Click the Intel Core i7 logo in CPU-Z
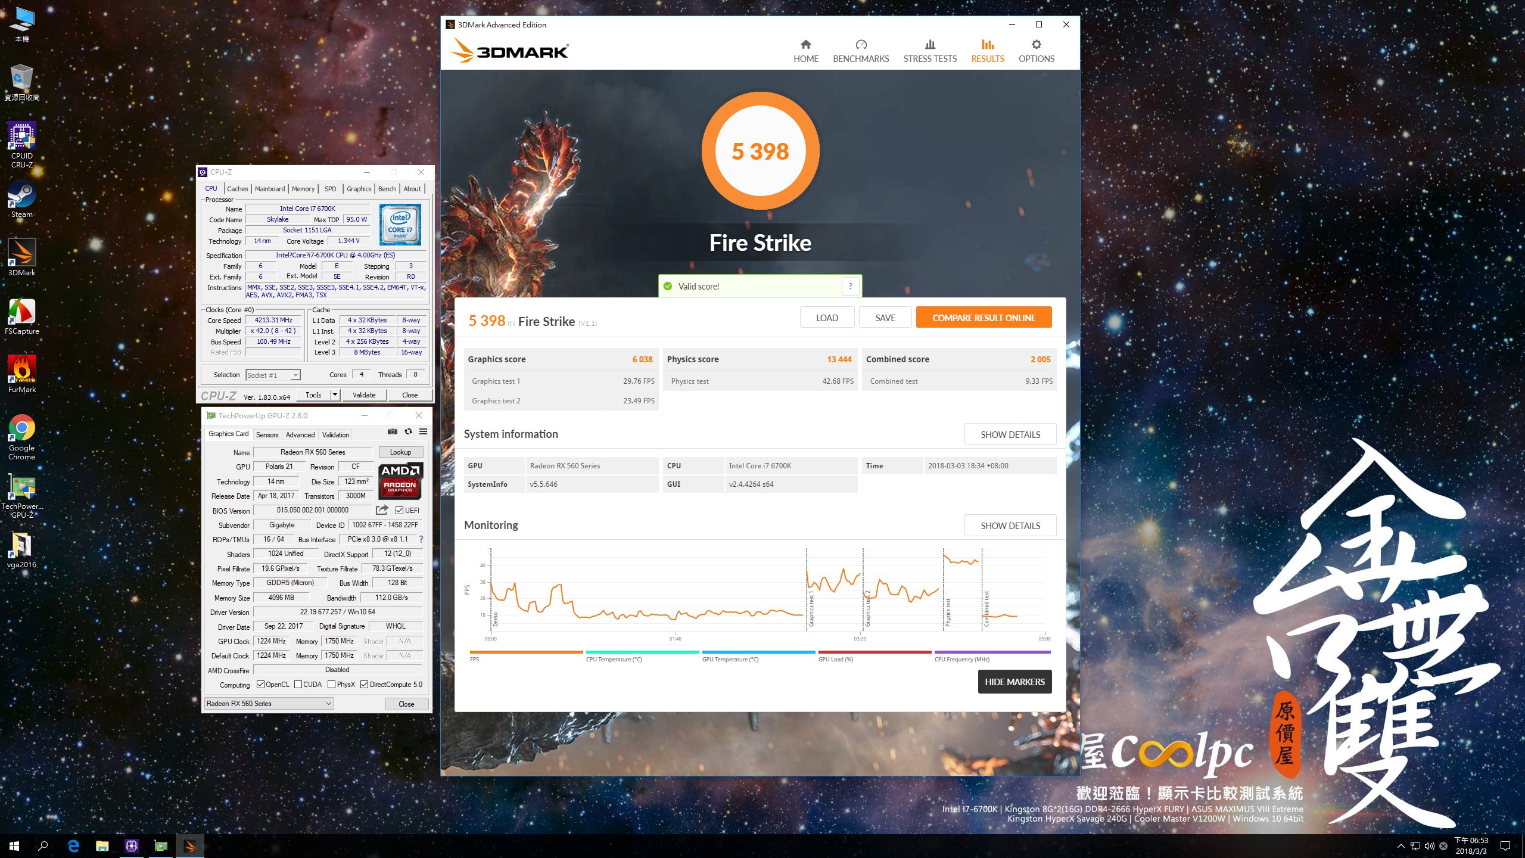The height and width of the screenshot is (858, 1525). (400, 225)
